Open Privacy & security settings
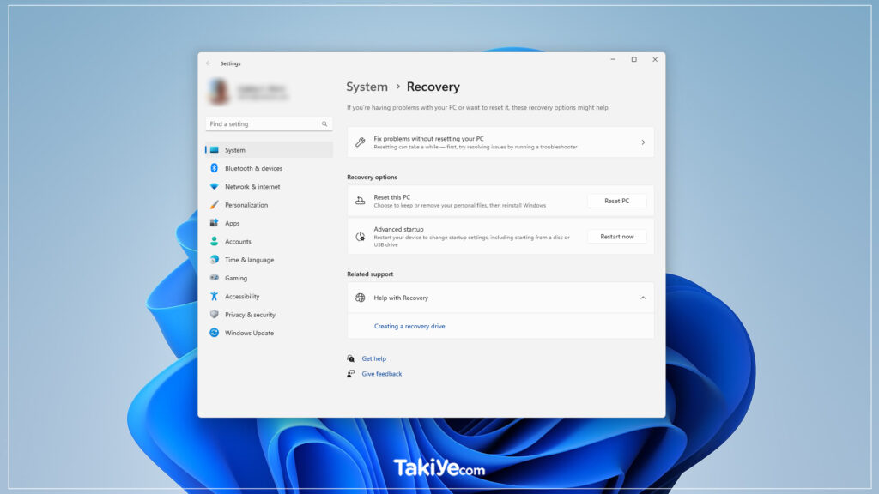The image size is (879, 494). [x=269, y=315]
